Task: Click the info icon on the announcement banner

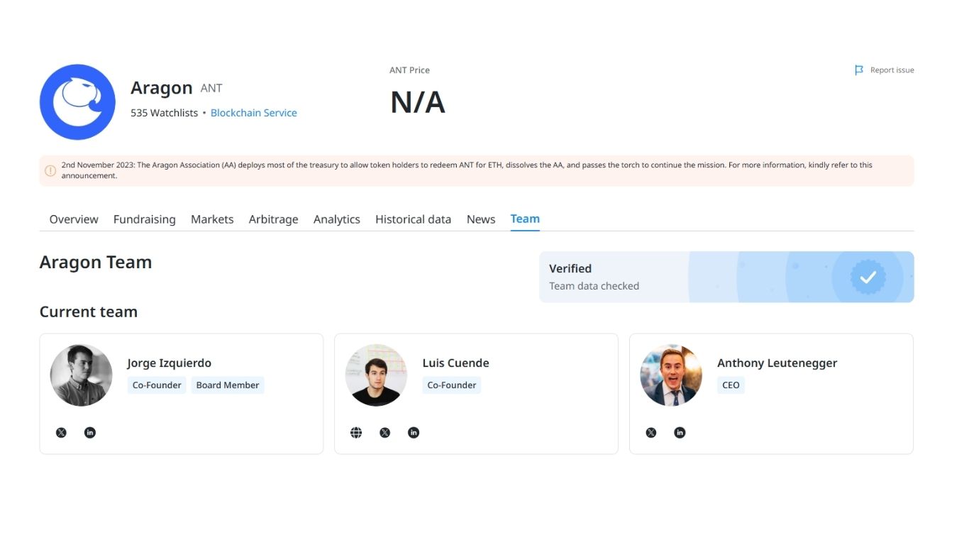Action: [50, 170]
